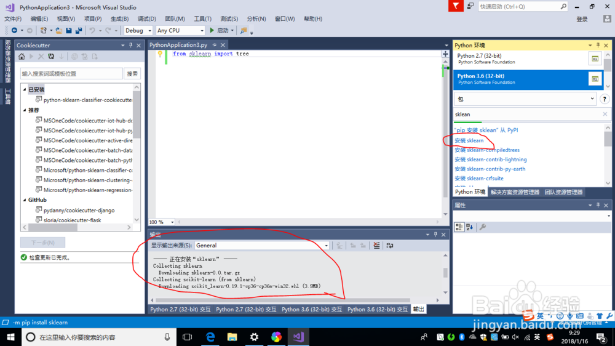Open the 启动 button dropdown arrow
Screen dimensions: 615x346
[232, 31]
